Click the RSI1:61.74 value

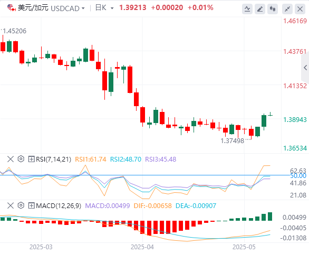coord(91,159)
